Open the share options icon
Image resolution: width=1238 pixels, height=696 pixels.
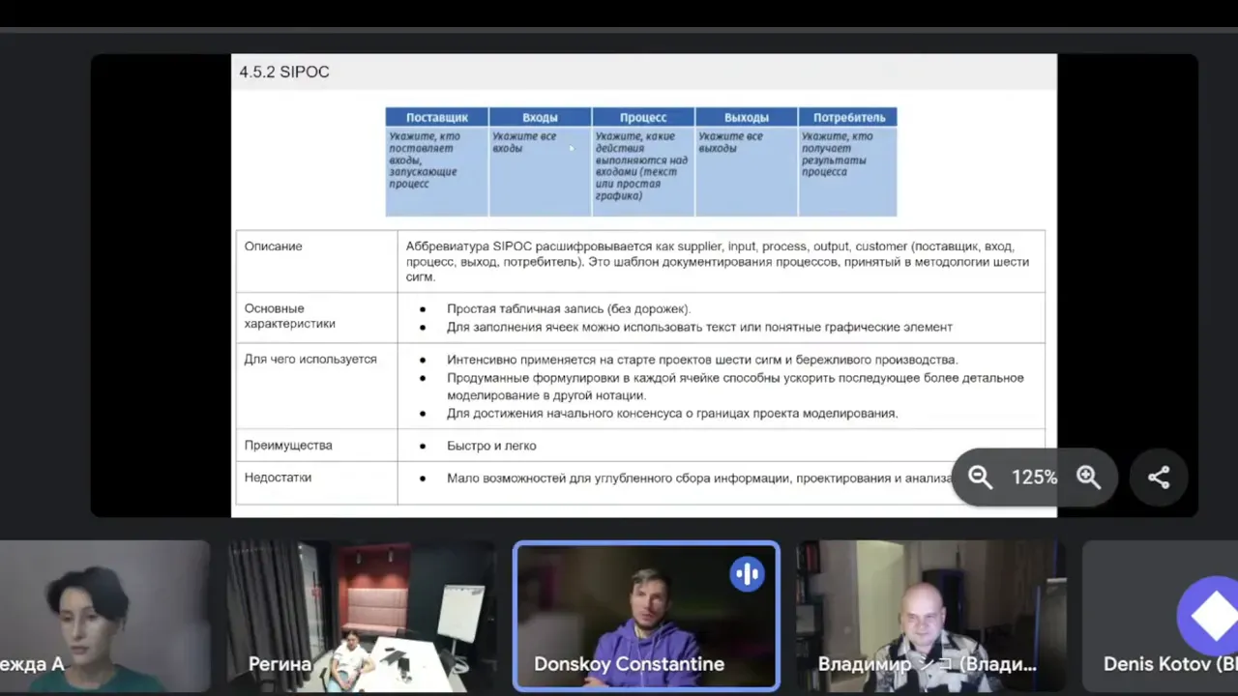1159,477
